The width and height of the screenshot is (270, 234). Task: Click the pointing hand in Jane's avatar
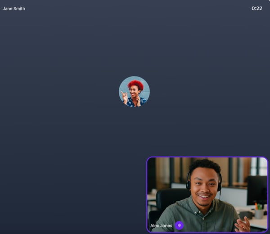point(124,94)
